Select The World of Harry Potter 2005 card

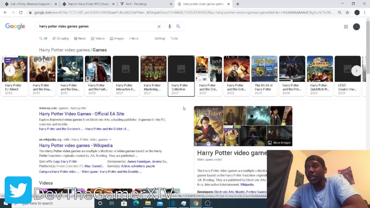[x=264, y=76]
